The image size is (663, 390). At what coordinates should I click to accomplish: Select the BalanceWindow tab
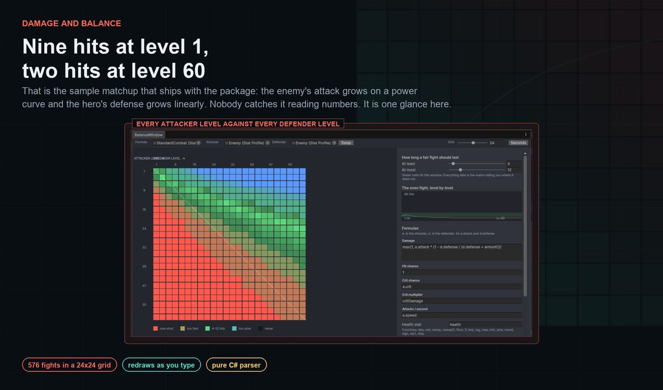coord(149,134)
